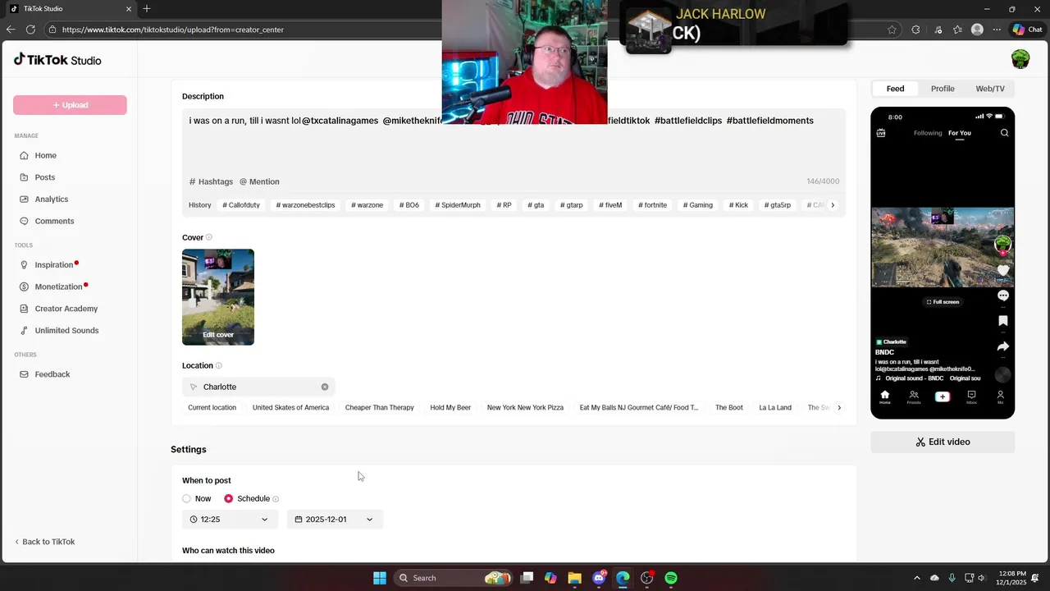
Task: Open File Explorer from the taskbar
Action: coord(574,578)
